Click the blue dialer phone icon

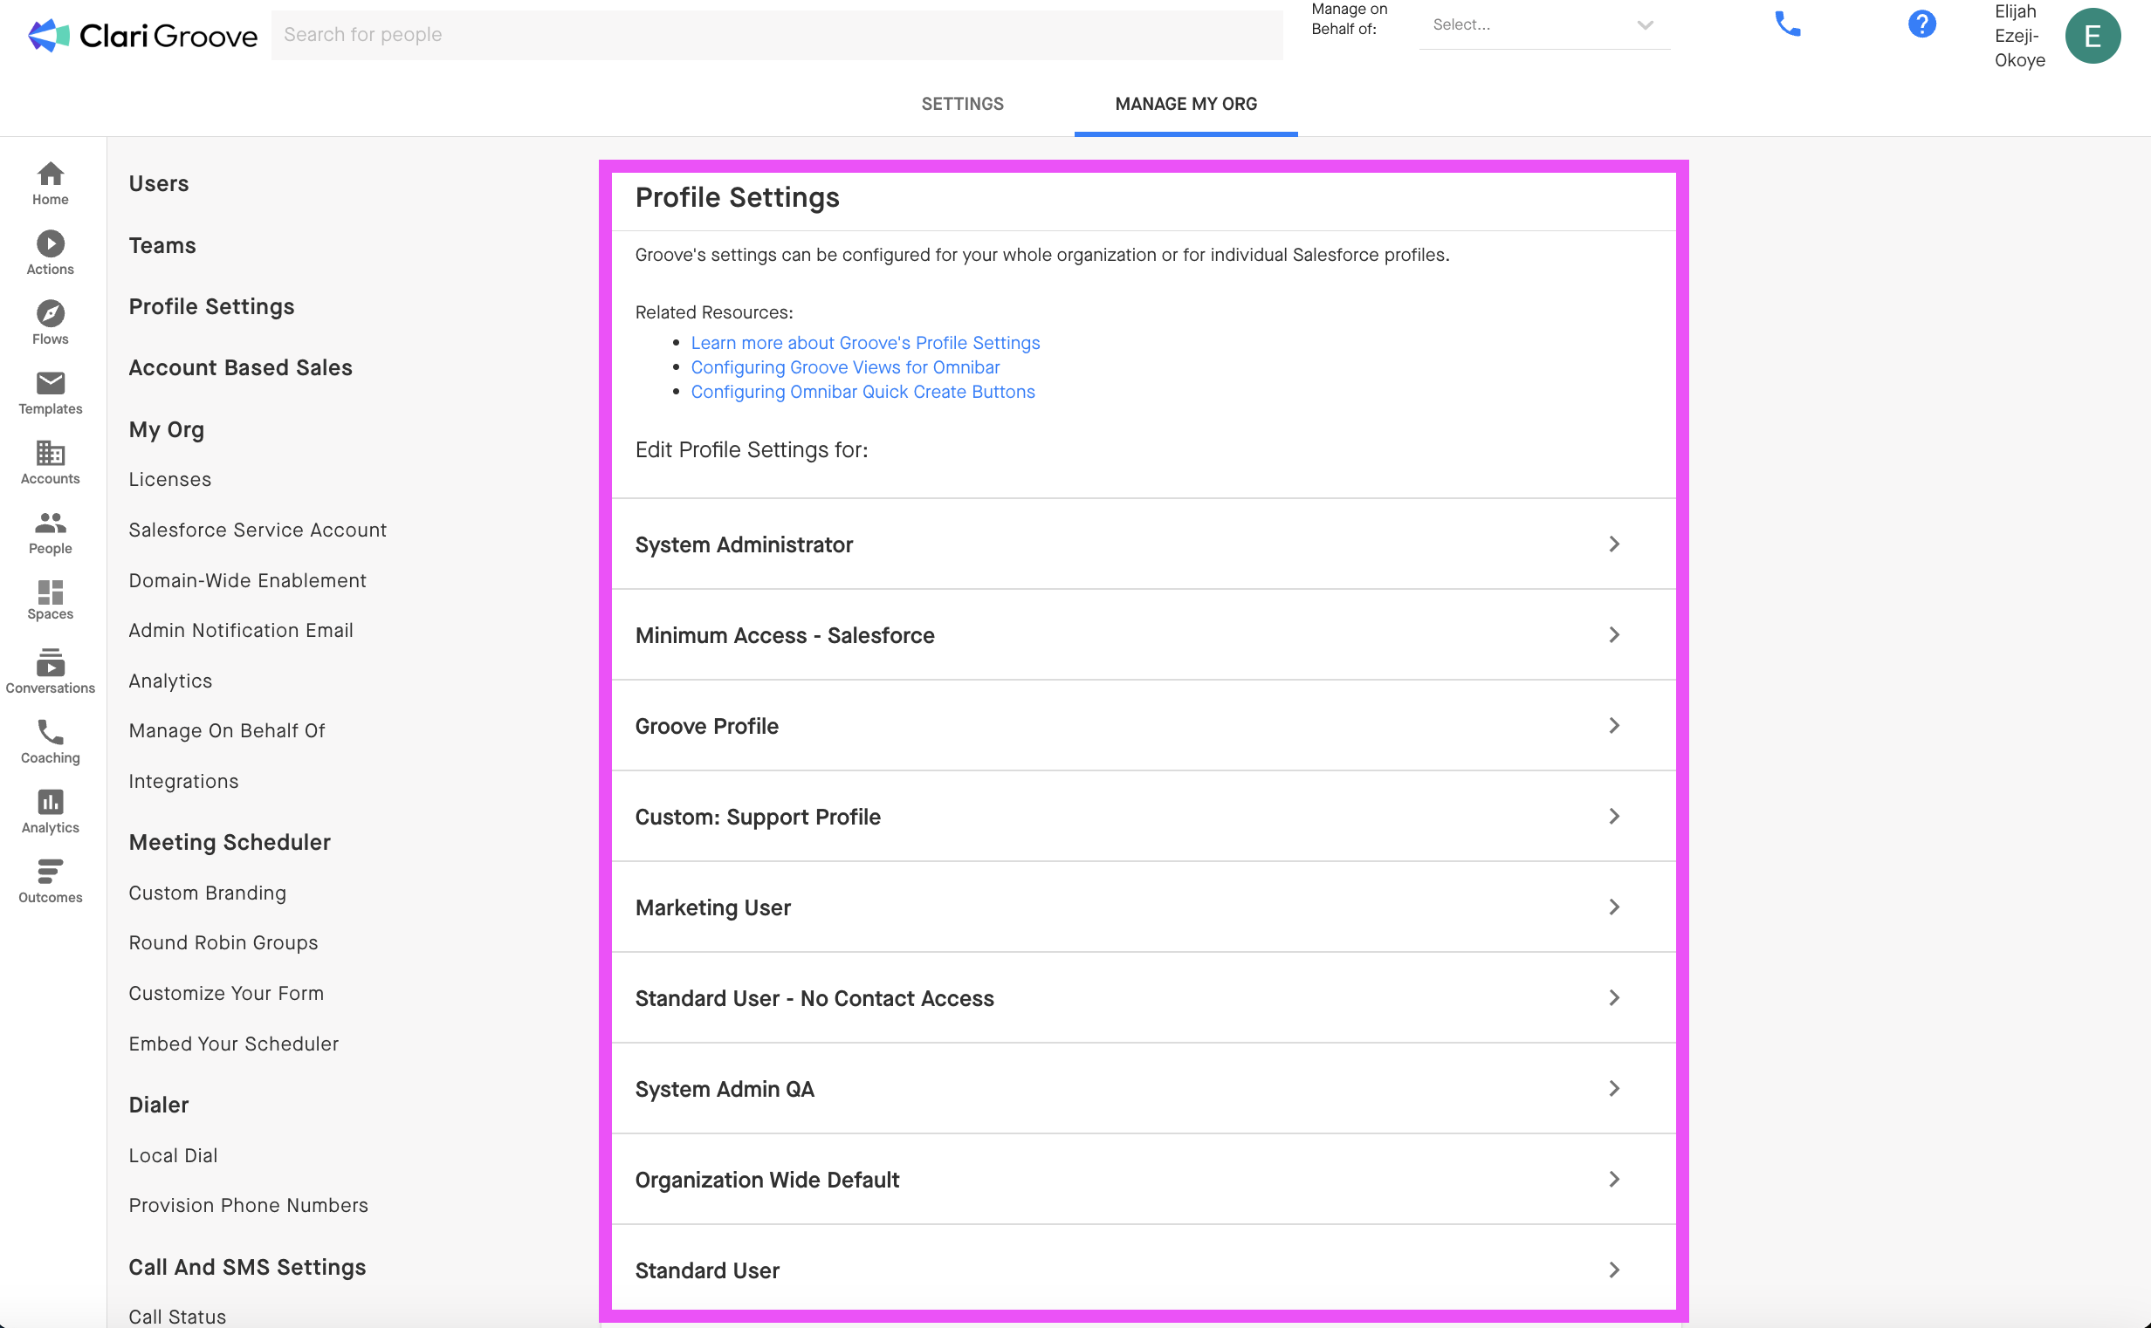pos(1786,24)
